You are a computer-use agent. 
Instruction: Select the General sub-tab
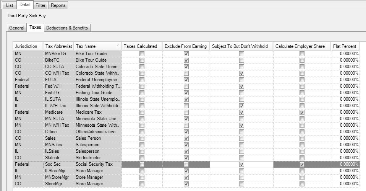click(x=16, y=28)
